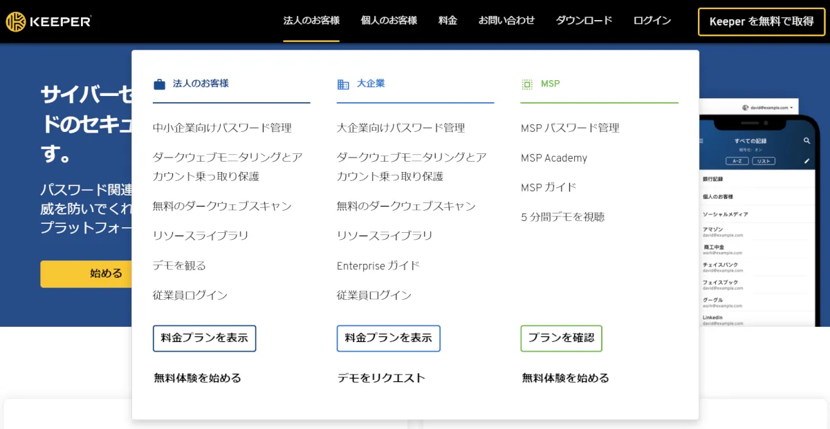The image size is (830, 429).
Task: Tap the リスト button in phone mockup
Action: [764, 161]
